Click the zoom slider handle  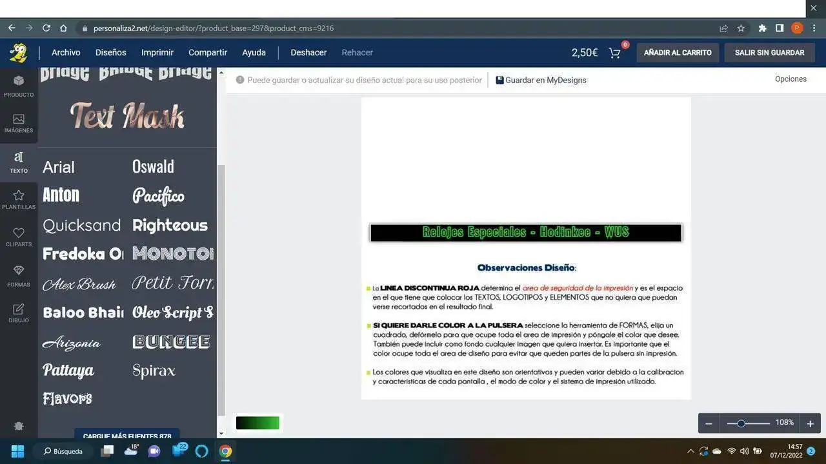(x=741, y=423)
